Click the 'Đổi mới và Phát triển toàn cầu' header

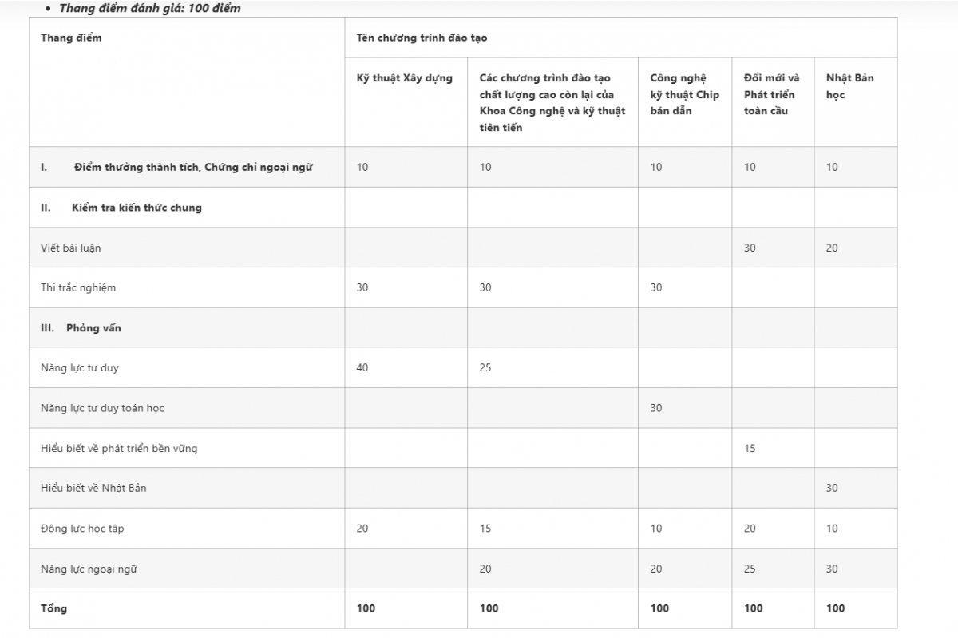[x=770, y=94]
